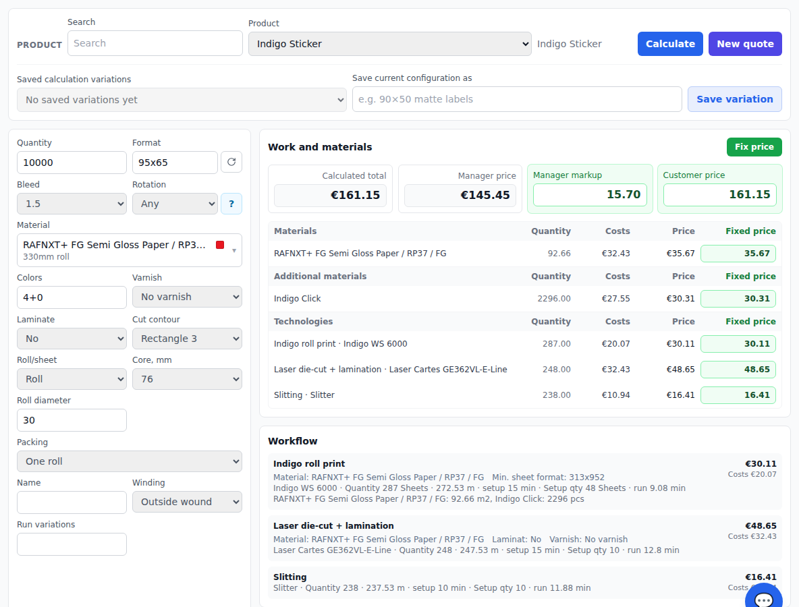This screenshot has height=607, width=799.
Task: Click the Fix price button
Action: click(x=754, y=146)
